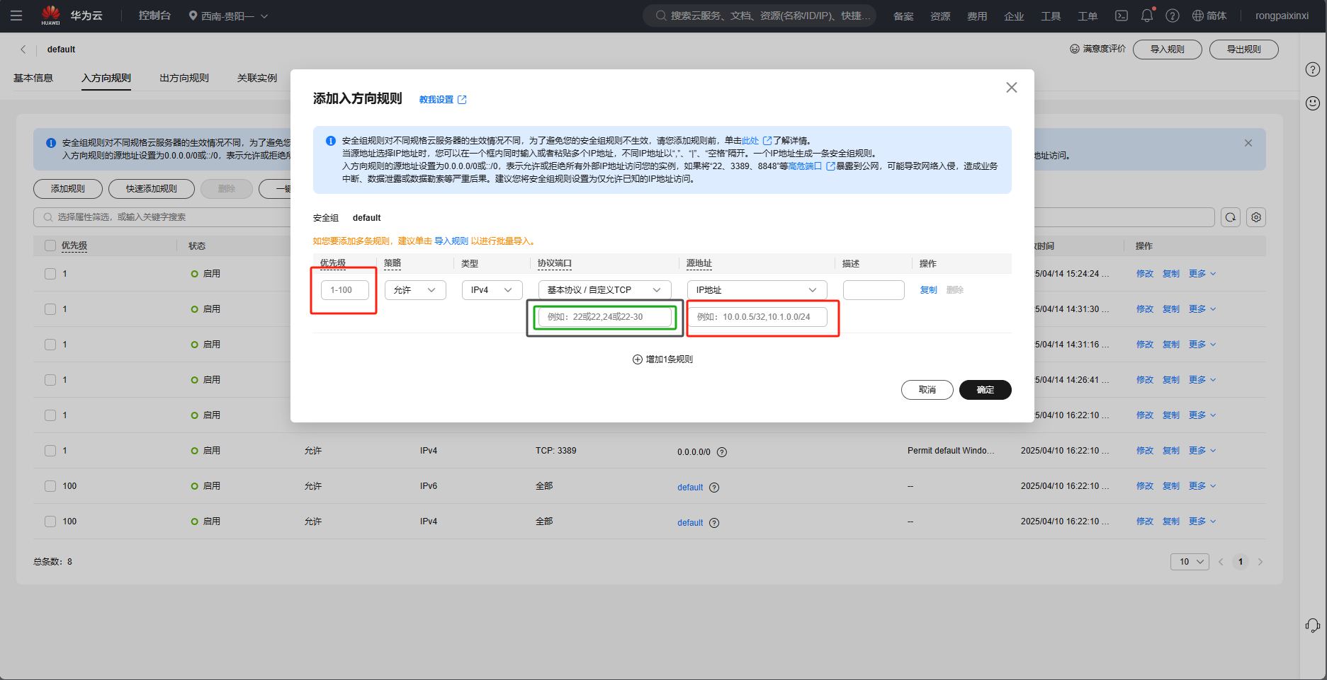Select all rules with header checkbox
Image resolution: width=1327 pixels, height=680 pixels.
pyautogui.click(x=50, y=246)
